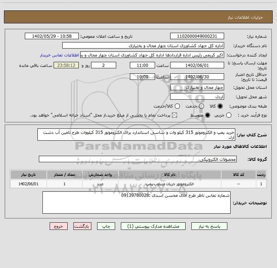Click the general need description text box
This screenshot has width=277, height=268.
tap(136, 135)
